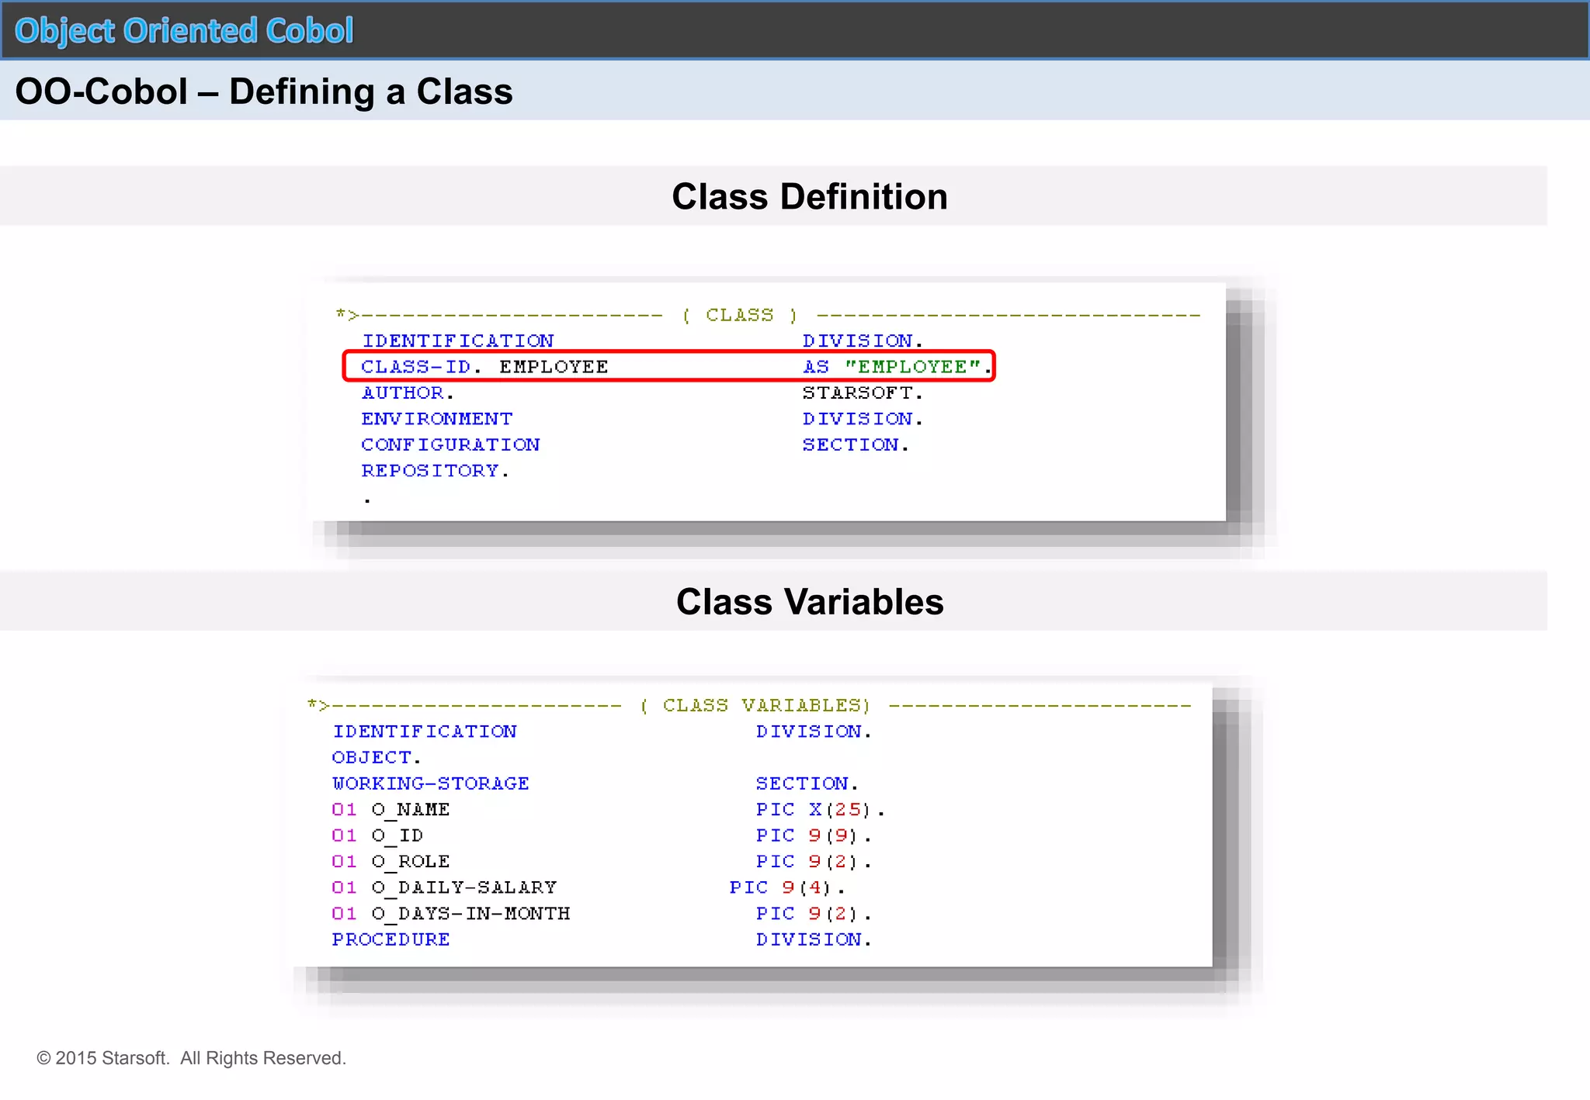Select 'CLASS-ID.' keyword in code
1590x1100 pixels.
[x=422, y=367]
